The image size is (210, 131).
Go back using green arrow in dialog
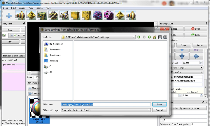tap(139, 37)
